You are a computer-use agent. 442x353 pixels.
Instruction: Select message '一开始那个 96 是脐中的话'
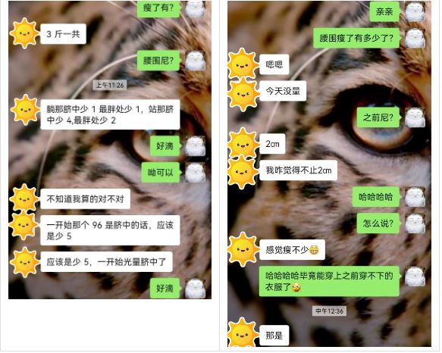[x=110, y=230]
